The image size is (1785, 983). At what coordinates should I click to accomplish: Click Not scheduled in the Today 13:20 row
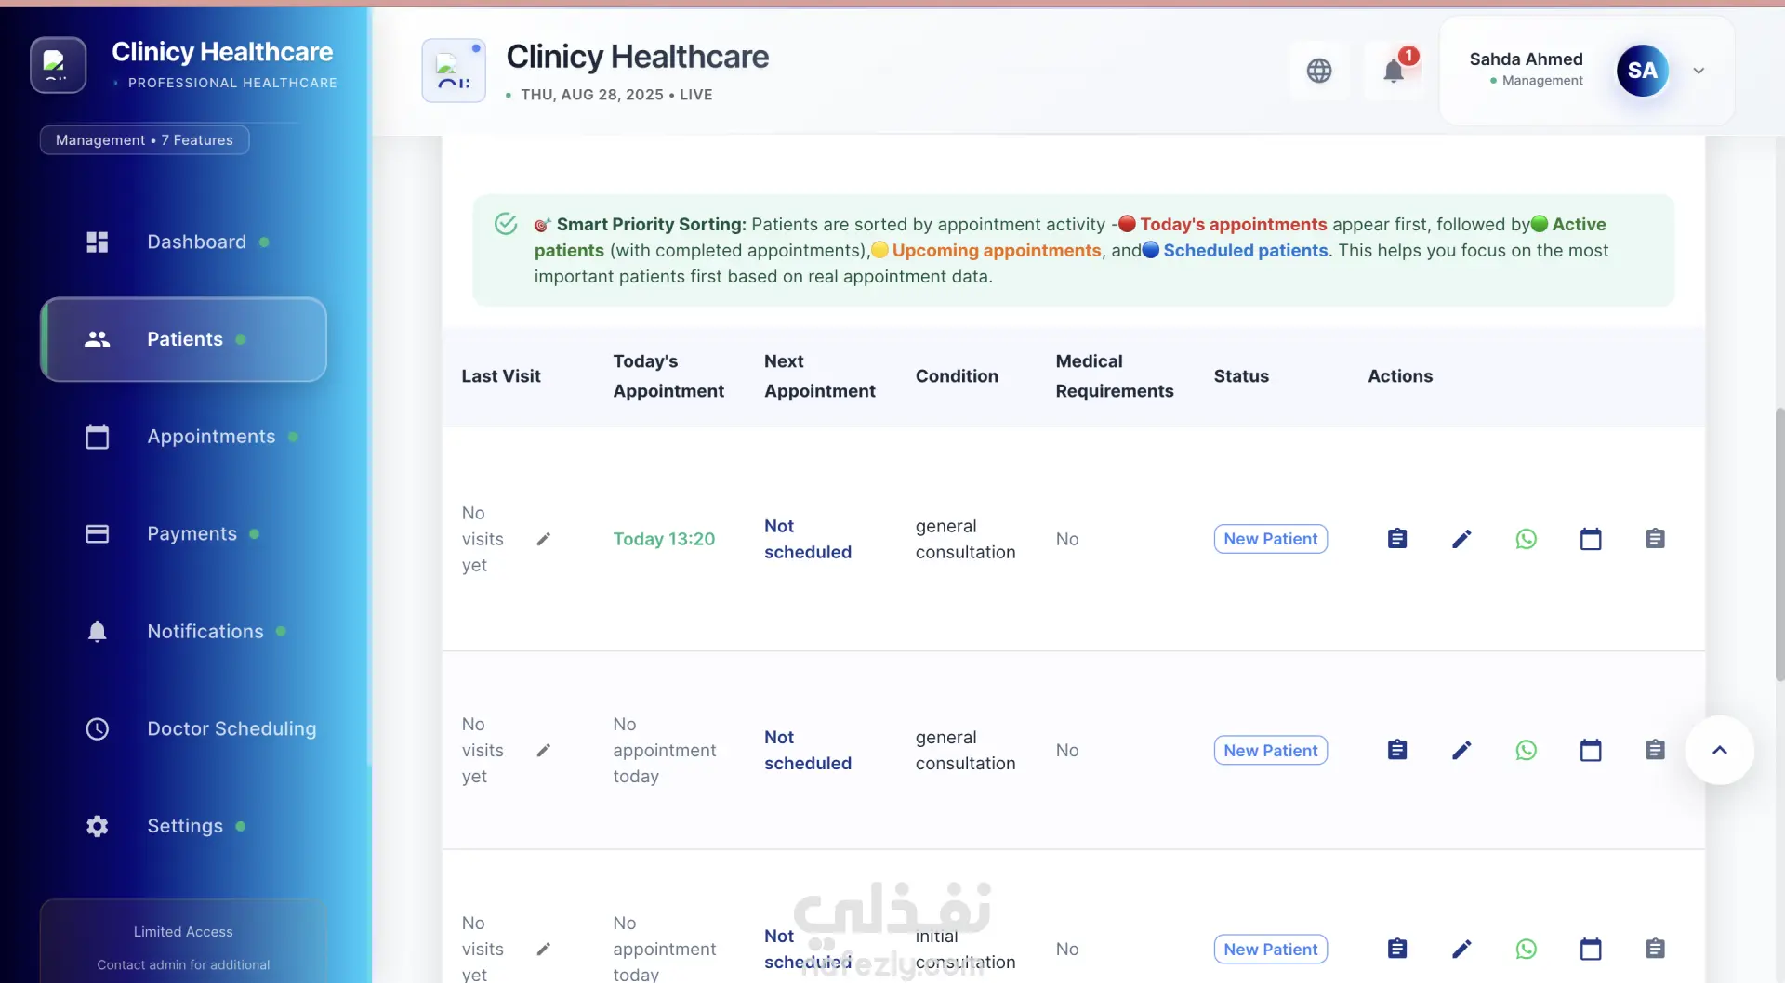pyautogui.click(x=808, y=539)
